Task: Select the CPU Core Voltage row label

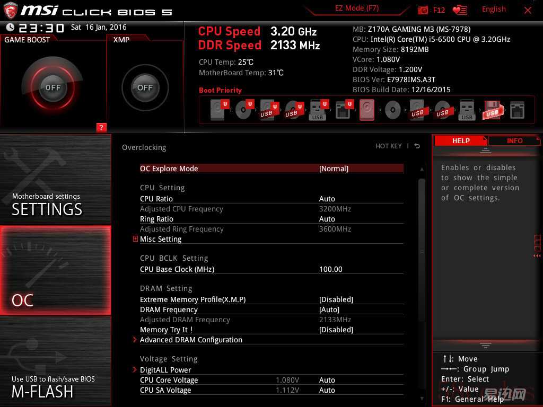Action: click(169, 380)
